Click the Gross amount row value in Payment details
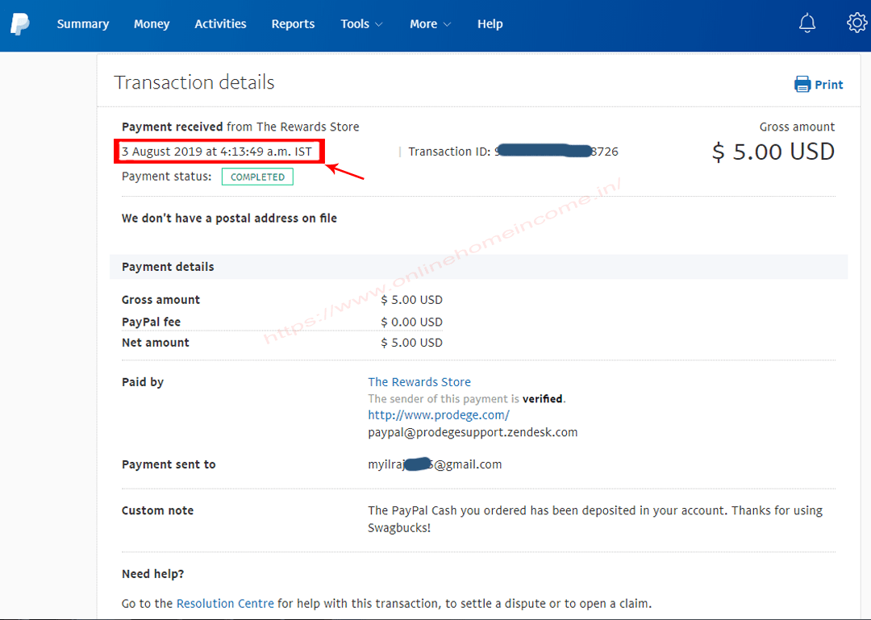 click(411, 299)
